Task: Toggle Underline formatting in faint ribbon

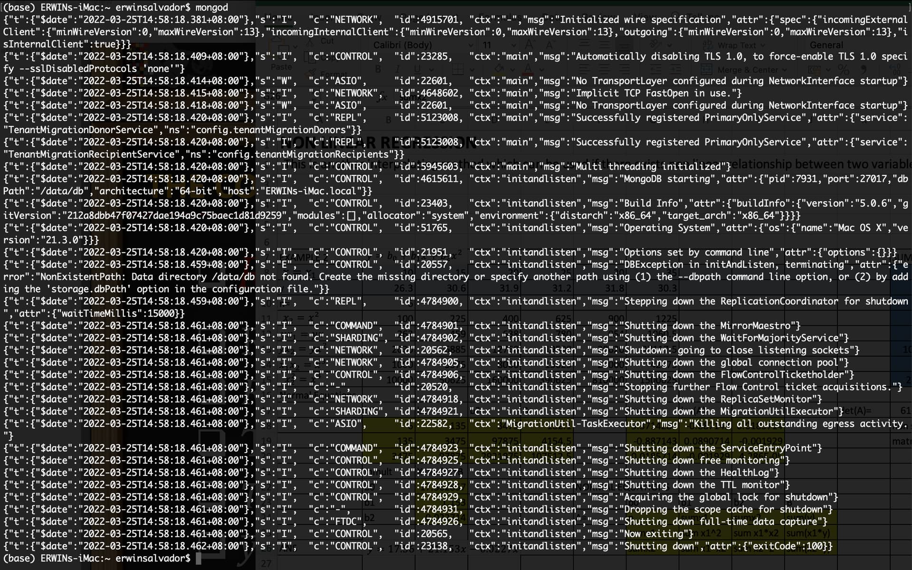Action: (x=417, y=69)
